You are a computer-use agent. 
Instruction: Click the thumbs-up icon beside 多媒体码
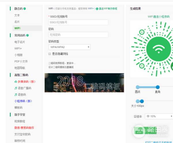pyautogui.click(x=16, y=81)
